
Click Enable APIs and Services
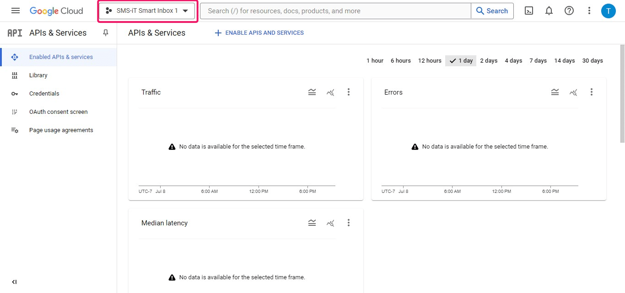(259, 32)
